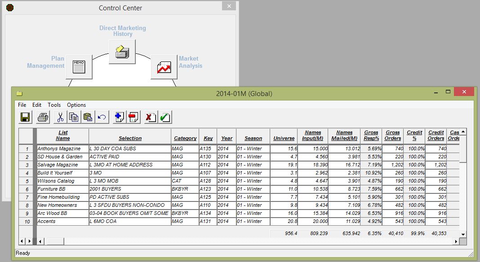Open Direct Marketing History in Control Center
The height and width of the screenshot is (262, 480).
click(x=122, y=52)
